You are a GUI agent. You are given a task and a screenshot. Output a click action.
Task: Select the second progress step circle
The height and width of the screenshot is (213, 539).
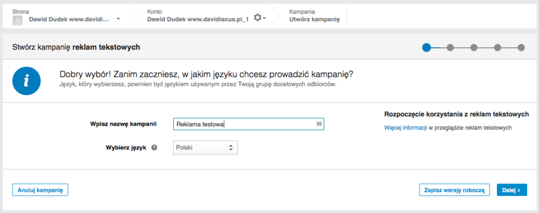[x=450, y=47]
